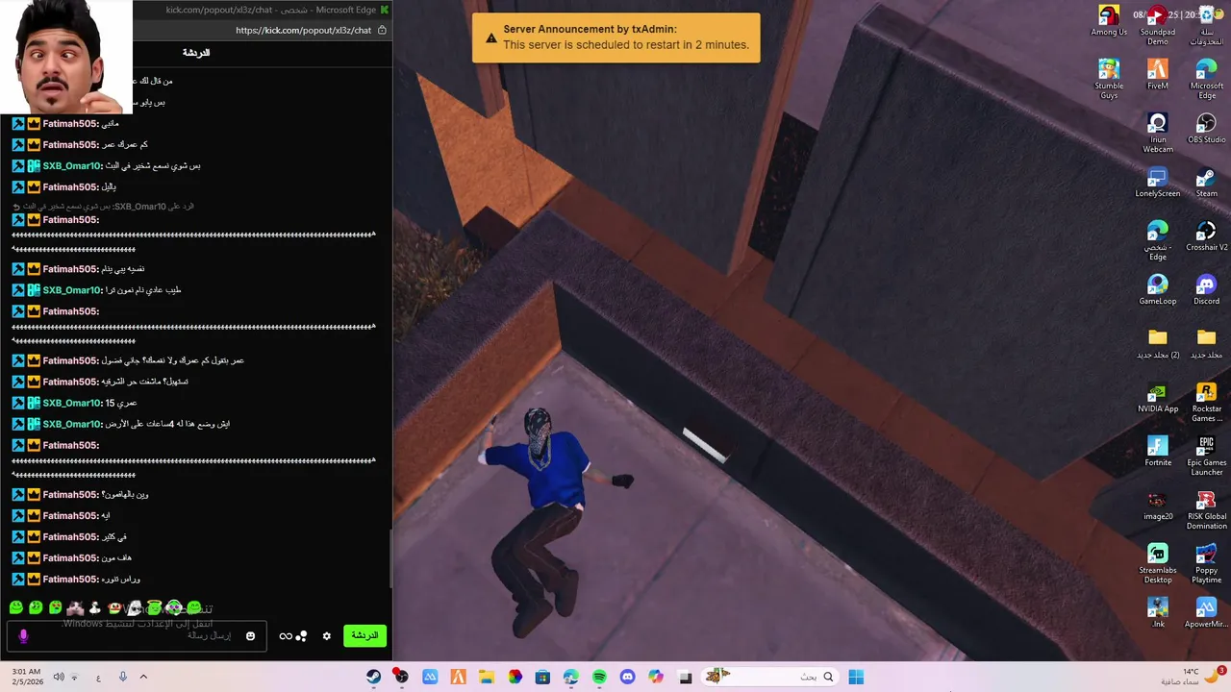
Task: Open the Epic Games Launcher shortcut
Action: (1206, 457)
